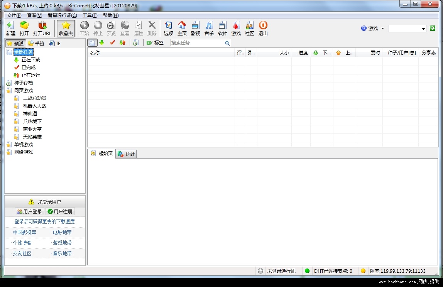
Task: Select the 起始页 start page tab
Action: [102, 154]
